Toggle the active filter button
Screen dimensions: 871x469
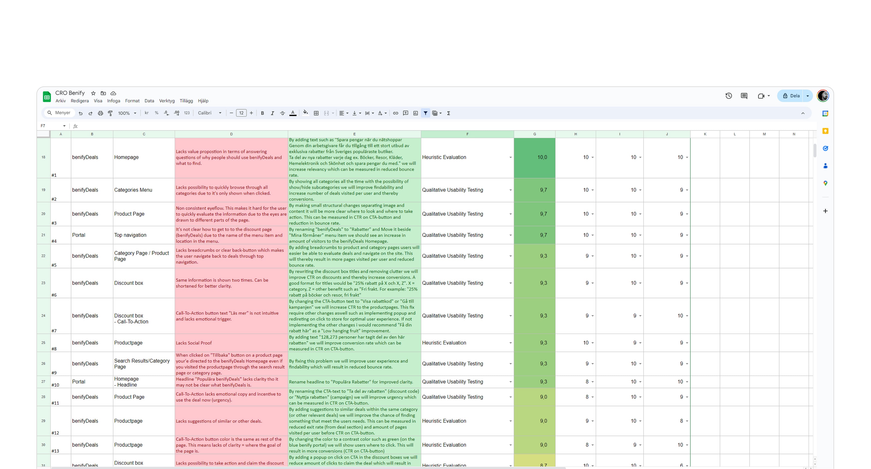pos(425,113)
